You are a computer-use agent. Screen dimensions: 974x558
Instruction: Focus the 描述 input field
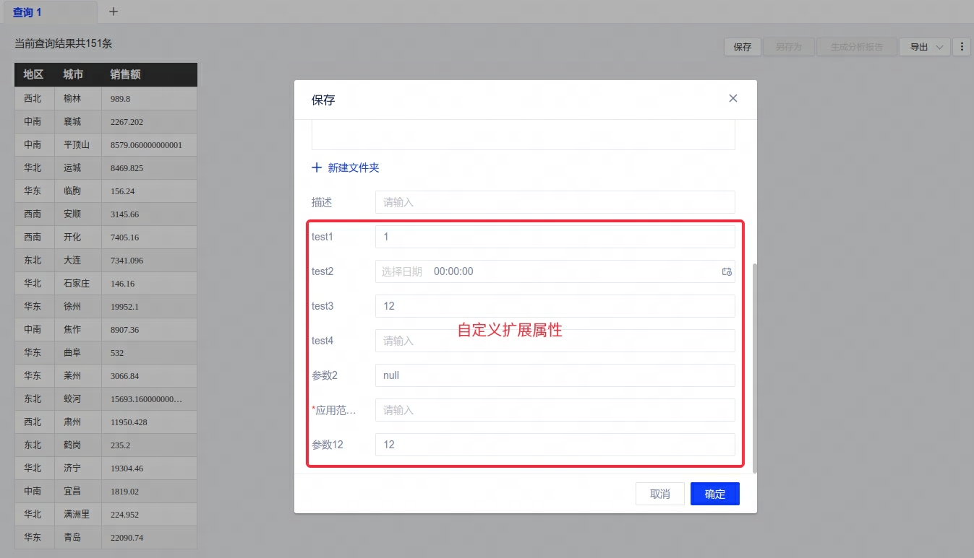tap(555, 202)
